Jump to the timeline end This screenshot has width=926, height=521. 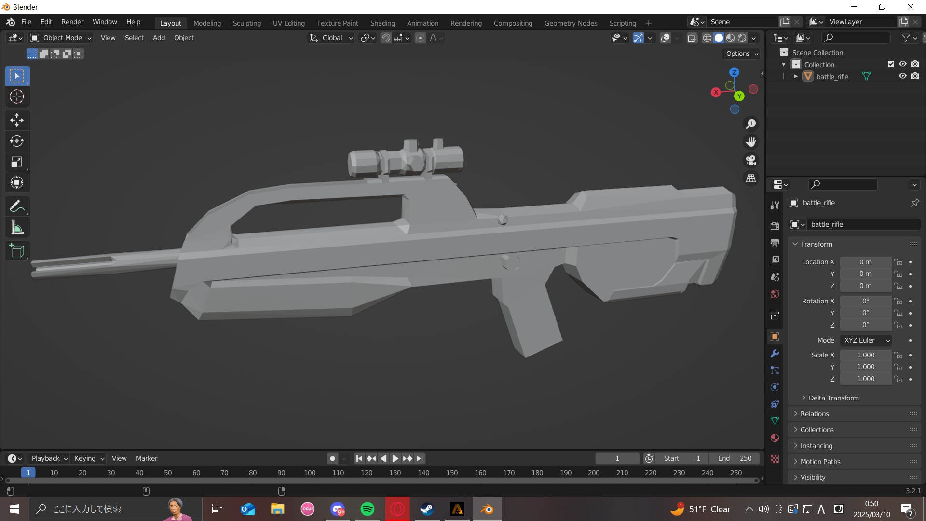pos(420,458)
